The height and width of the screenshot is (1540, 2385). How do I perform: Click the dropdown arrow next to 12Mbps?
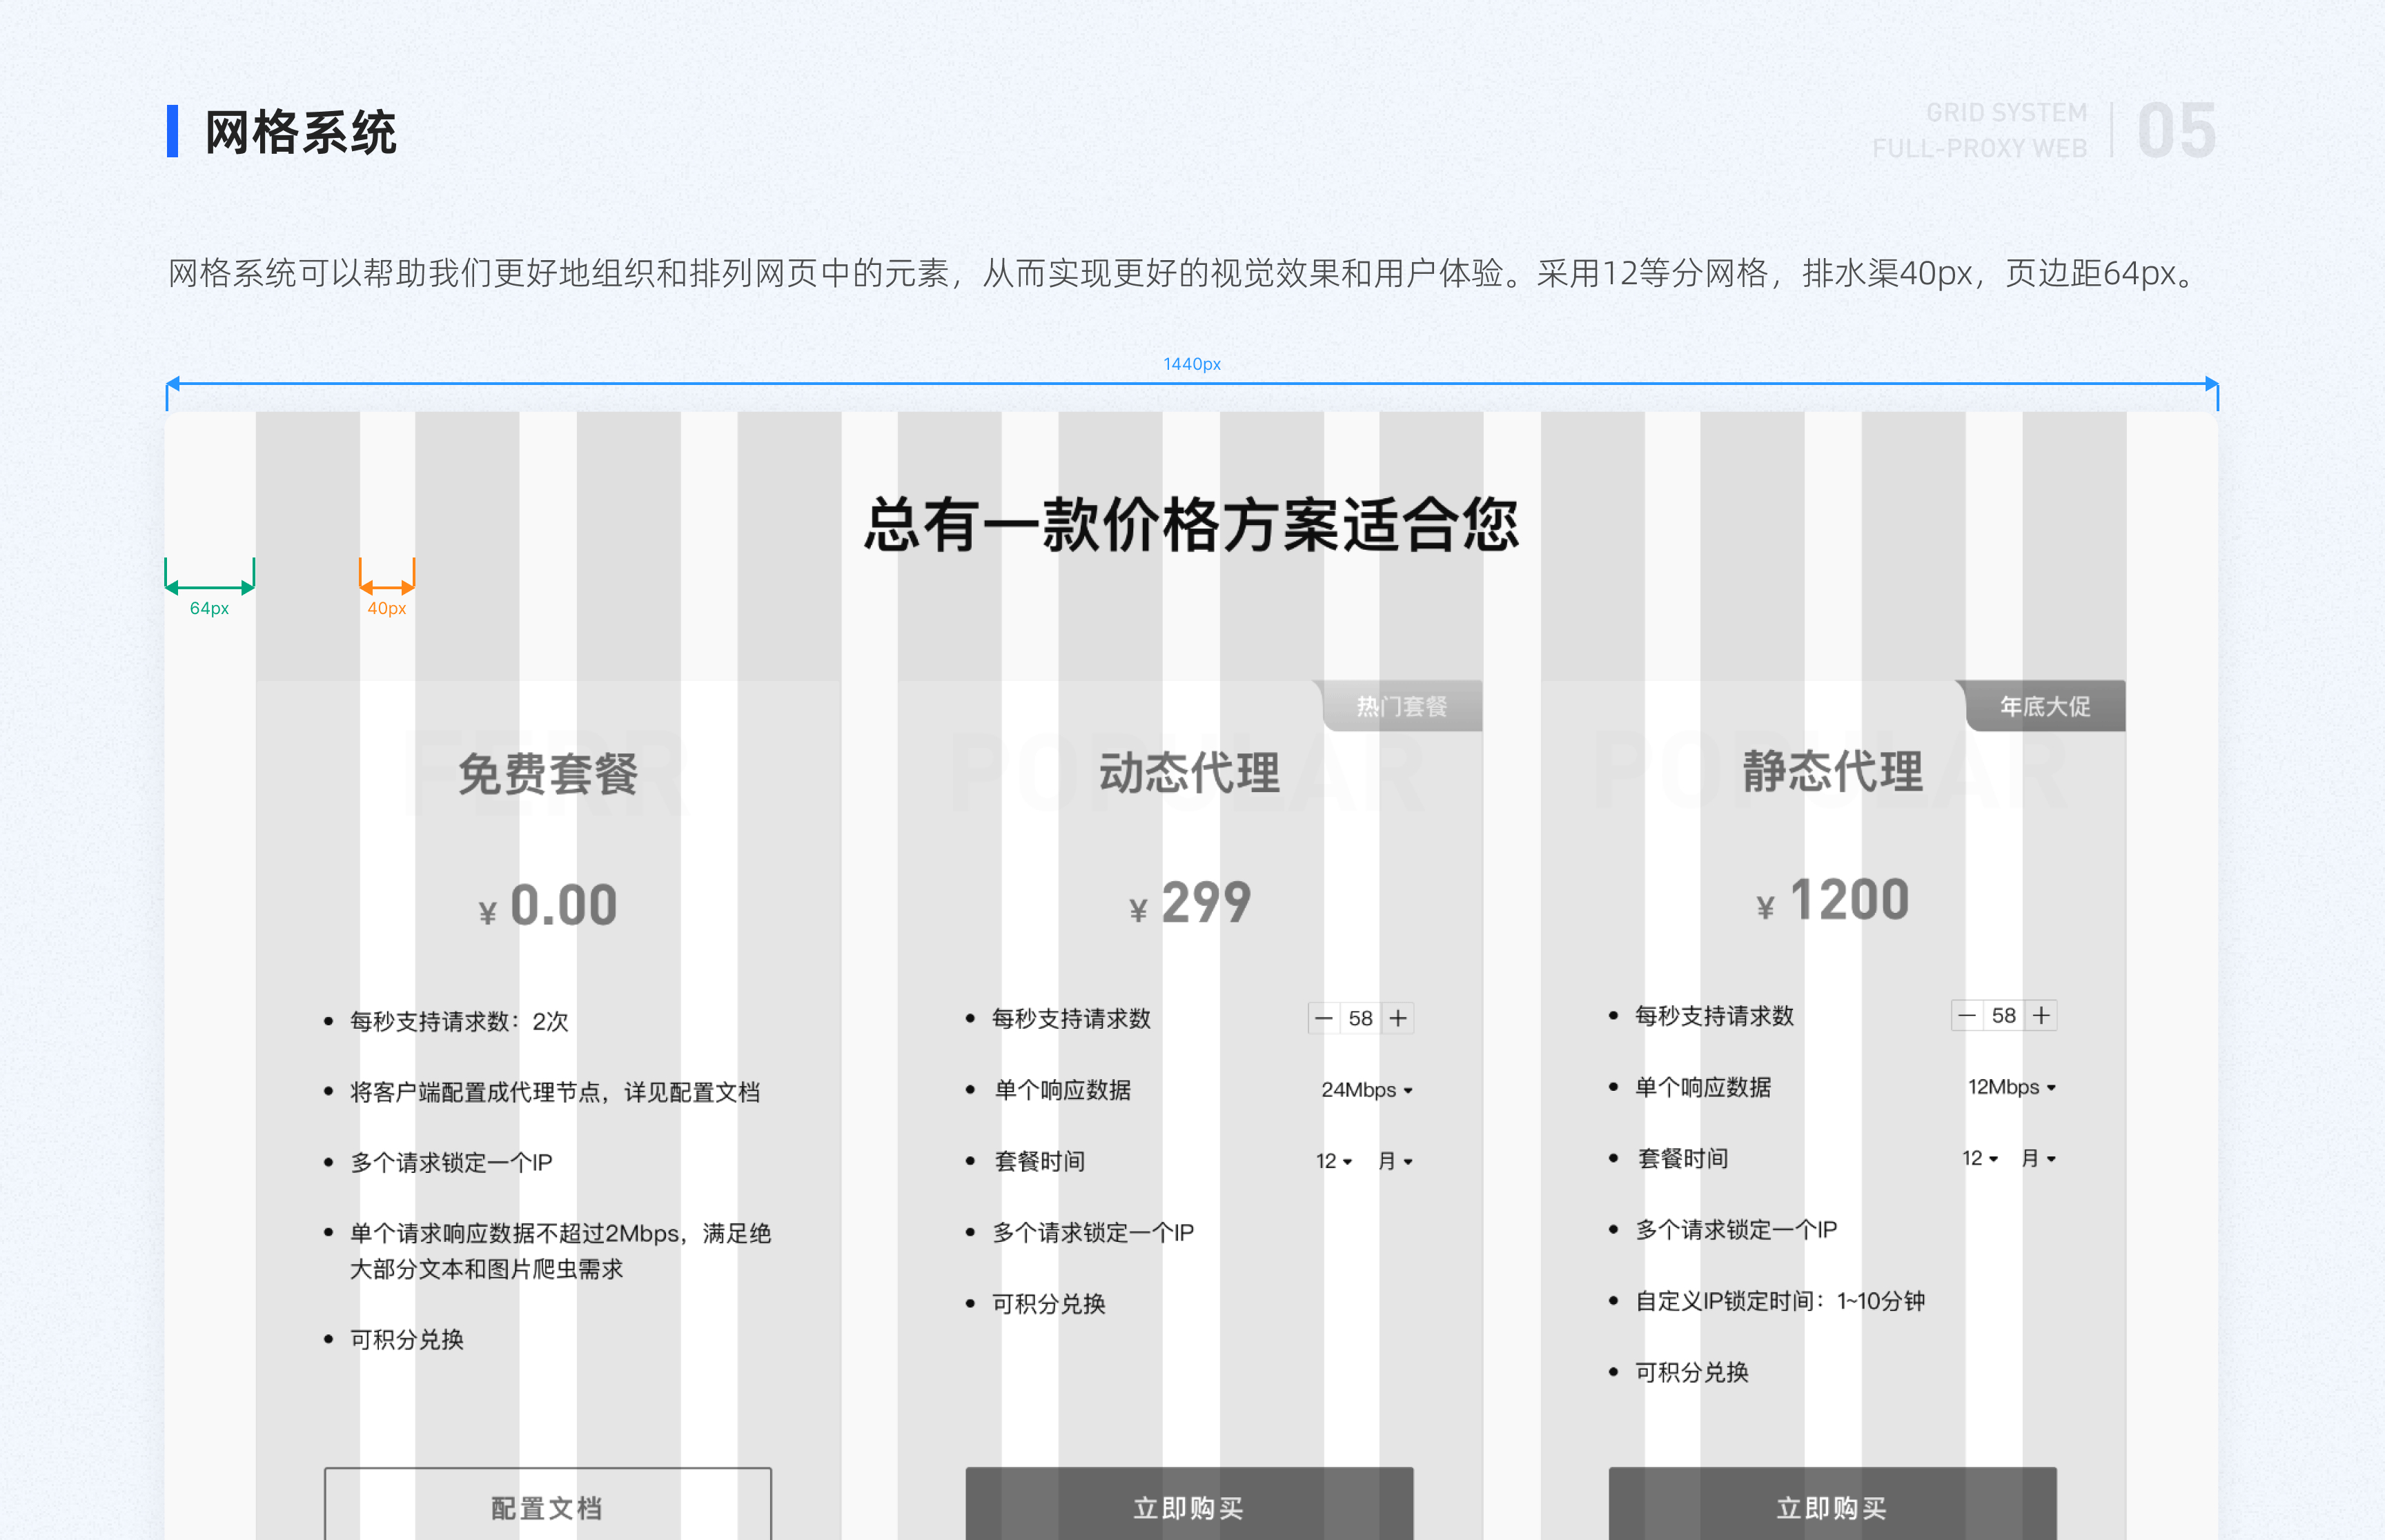(2052, 1088)
